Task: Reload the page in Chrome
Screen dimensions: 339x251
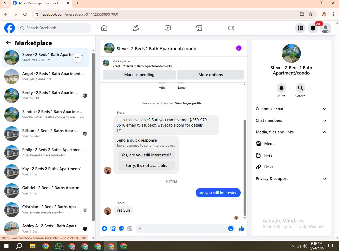Action: [x=25, y=14]
